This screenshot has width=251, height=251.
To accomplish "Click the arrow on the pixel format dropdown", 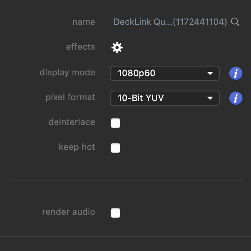I will (210, 98).
